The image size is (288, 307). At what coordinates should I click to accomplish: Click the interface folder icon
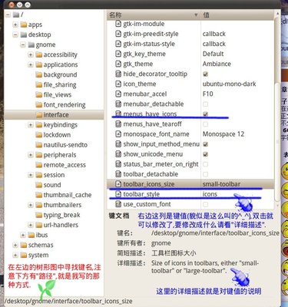pyautogui.click(x=39, y=115)
